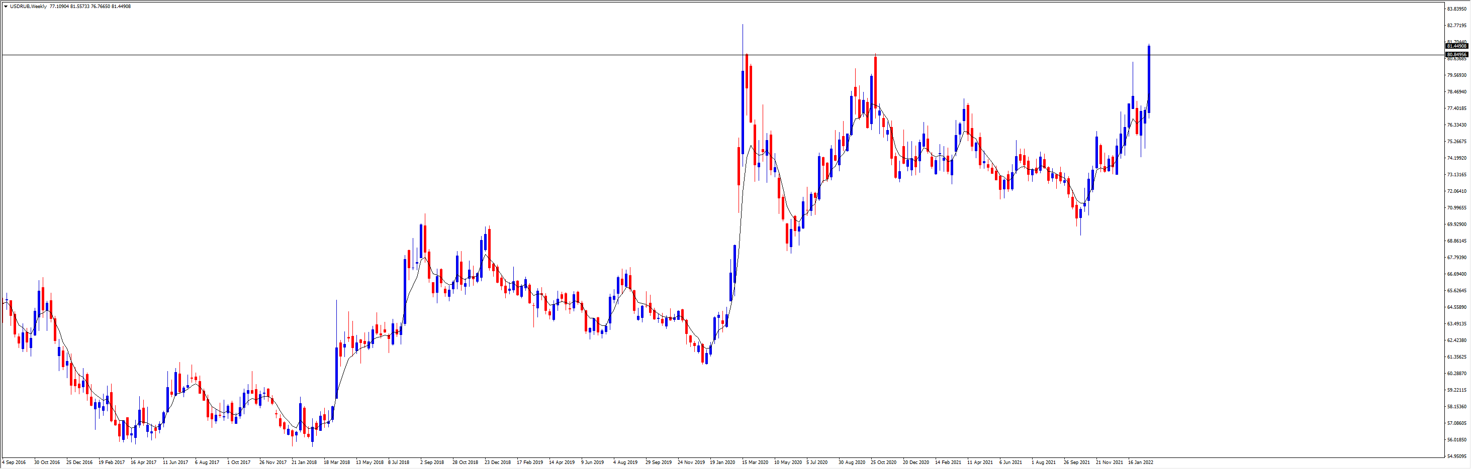This screenshot has width=1471, height=469.
Task: Click the 76.33430 price axis label
Action: [x=1457, y=125]
